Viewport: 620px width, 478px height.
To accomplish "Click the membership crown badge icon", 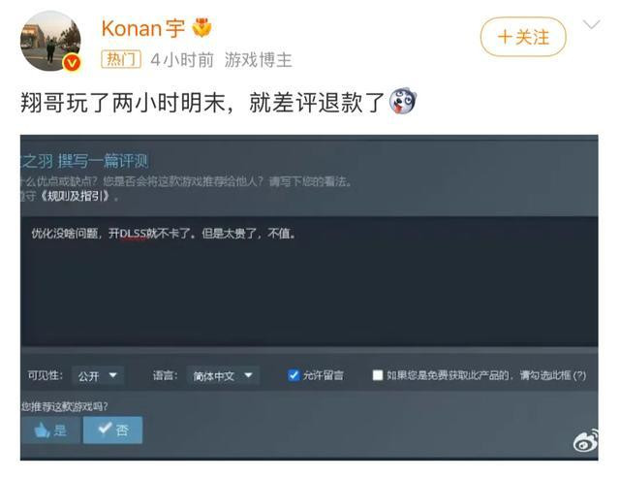I will (x=201, y=28).
